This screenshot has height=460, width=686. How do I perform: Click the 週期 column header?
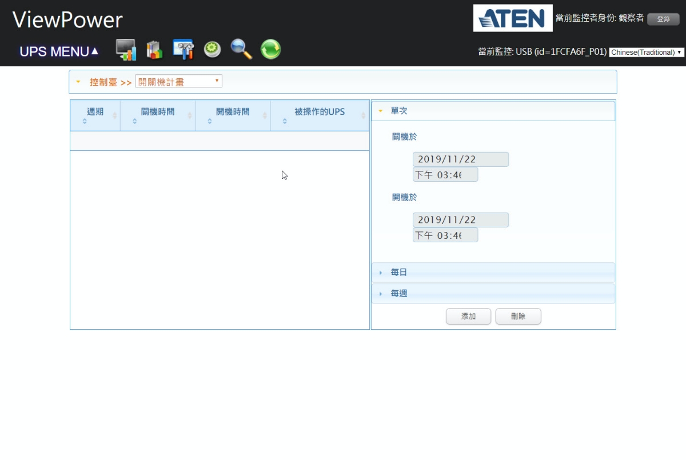click(95, 115)
